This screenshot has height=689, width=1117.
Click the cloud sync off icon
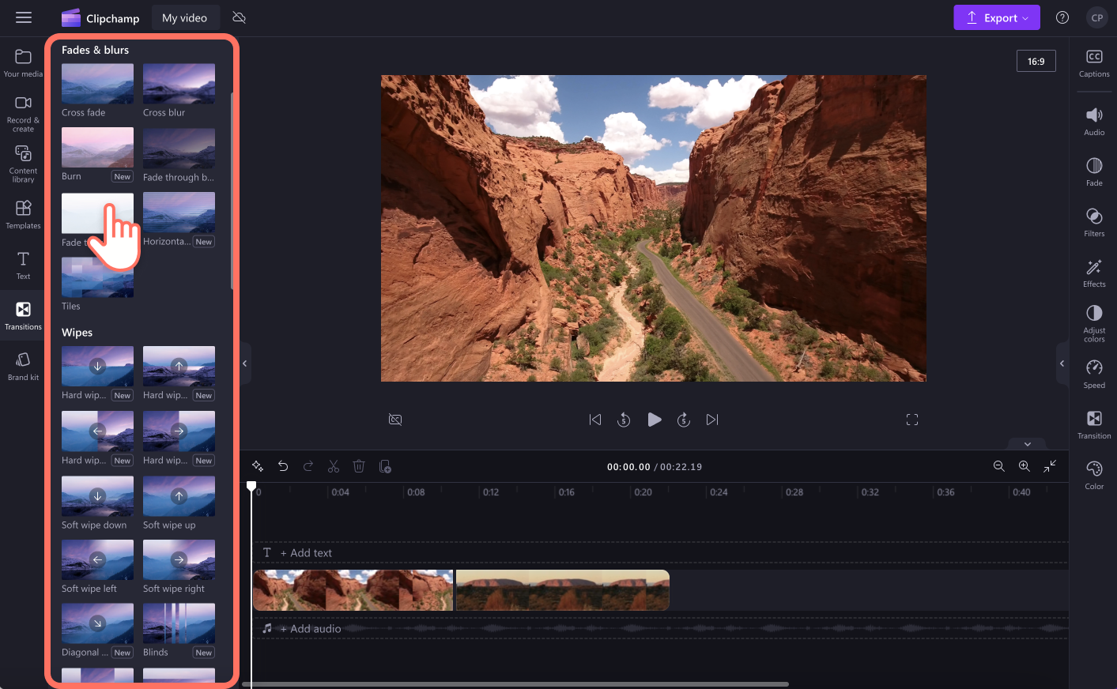(239, 17)
